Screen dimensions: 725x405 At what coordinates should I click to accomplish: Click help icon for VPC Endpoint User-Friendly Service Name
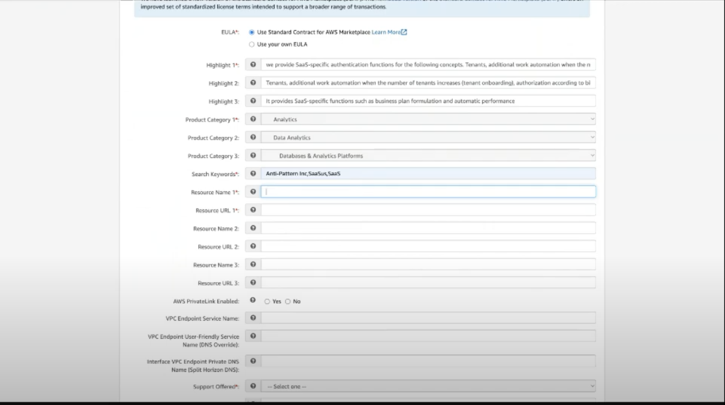pos(253,336)
